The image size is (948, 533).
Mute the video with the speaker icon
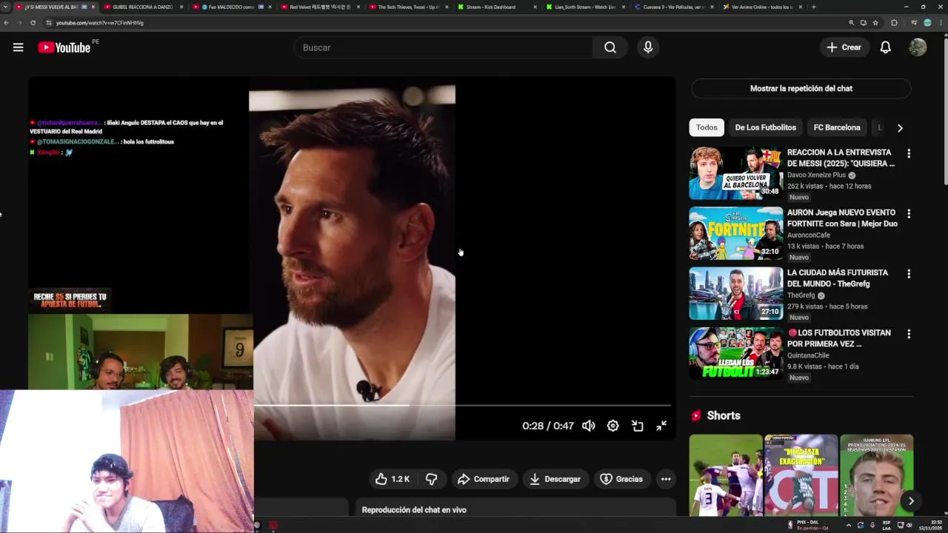[588, 426]
